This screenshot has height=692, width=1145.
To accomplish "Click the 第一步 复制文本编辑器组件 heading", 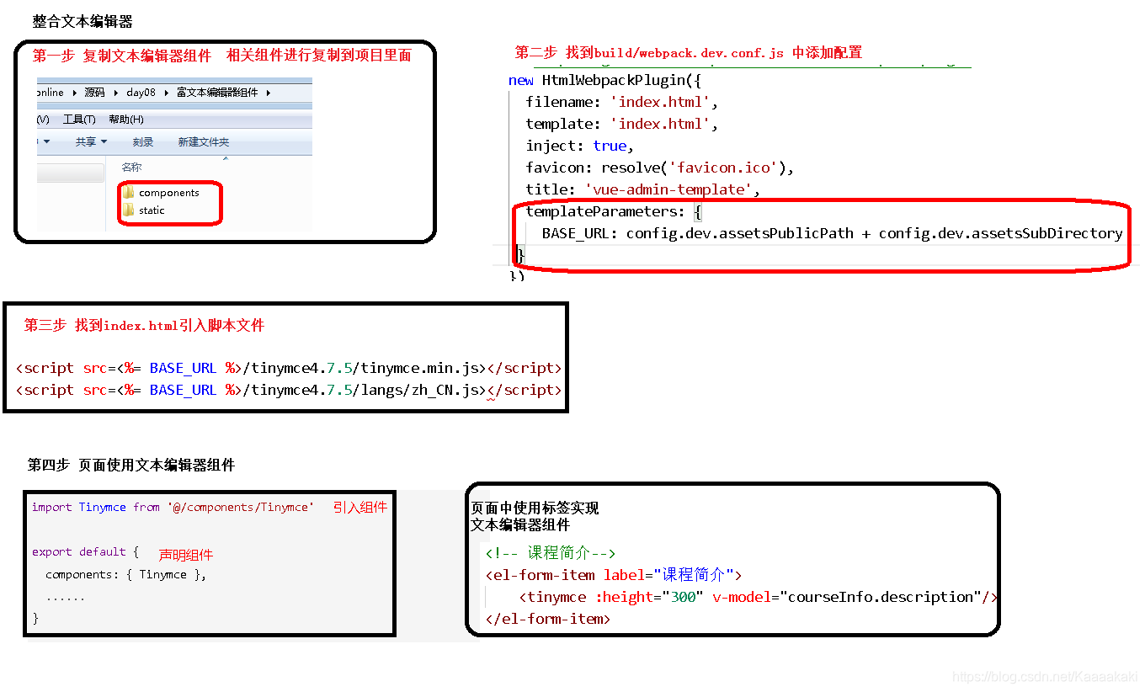I will tap(122, 56).
